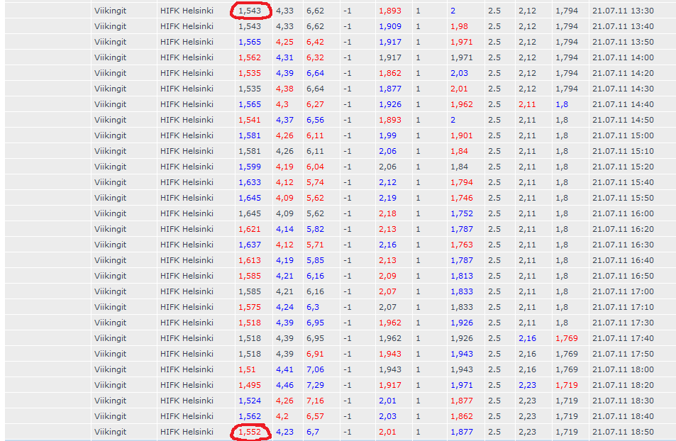
Task: Click the 1,621 odds in the 16:20 row
Action: point(250,229)
